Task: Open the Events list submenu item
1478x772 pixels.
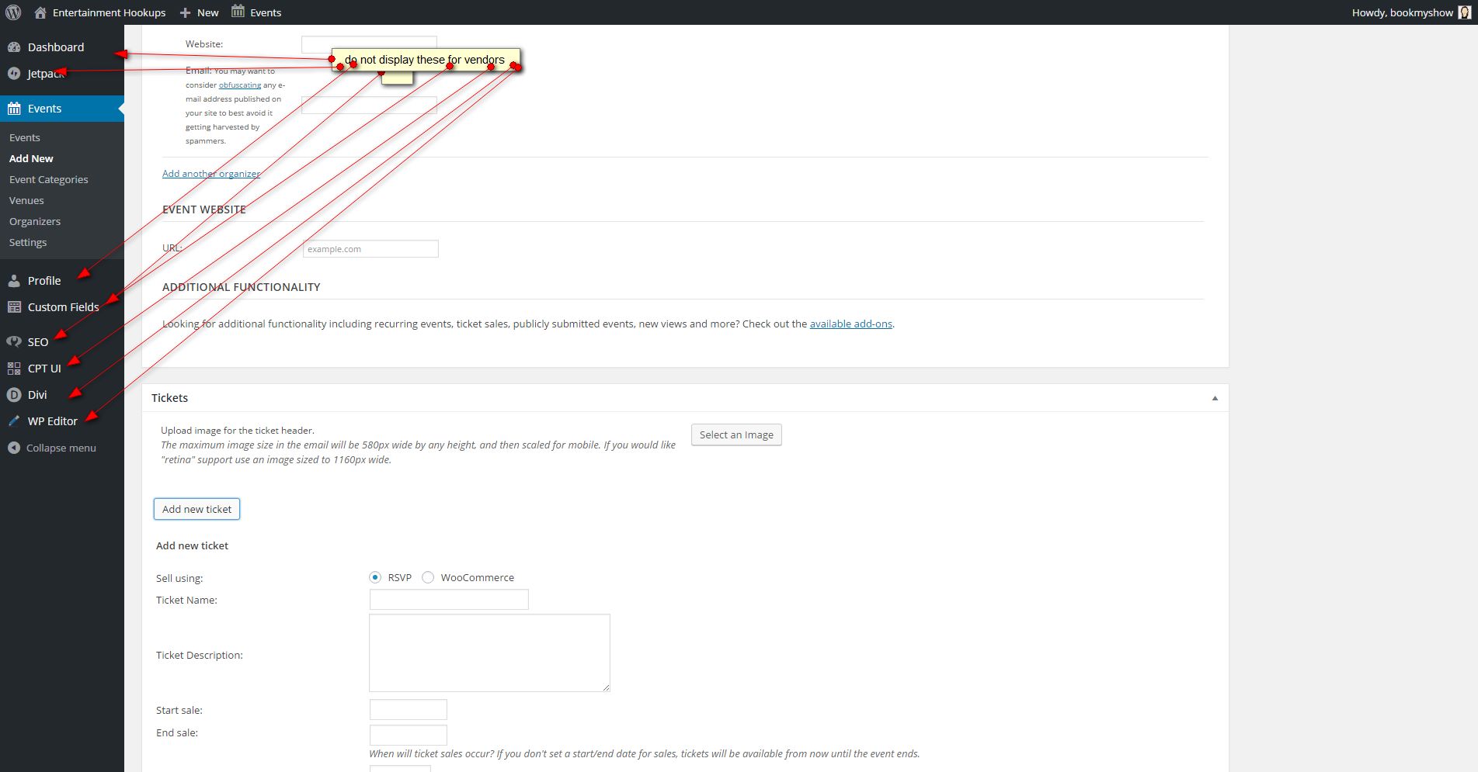Action: 25,137
